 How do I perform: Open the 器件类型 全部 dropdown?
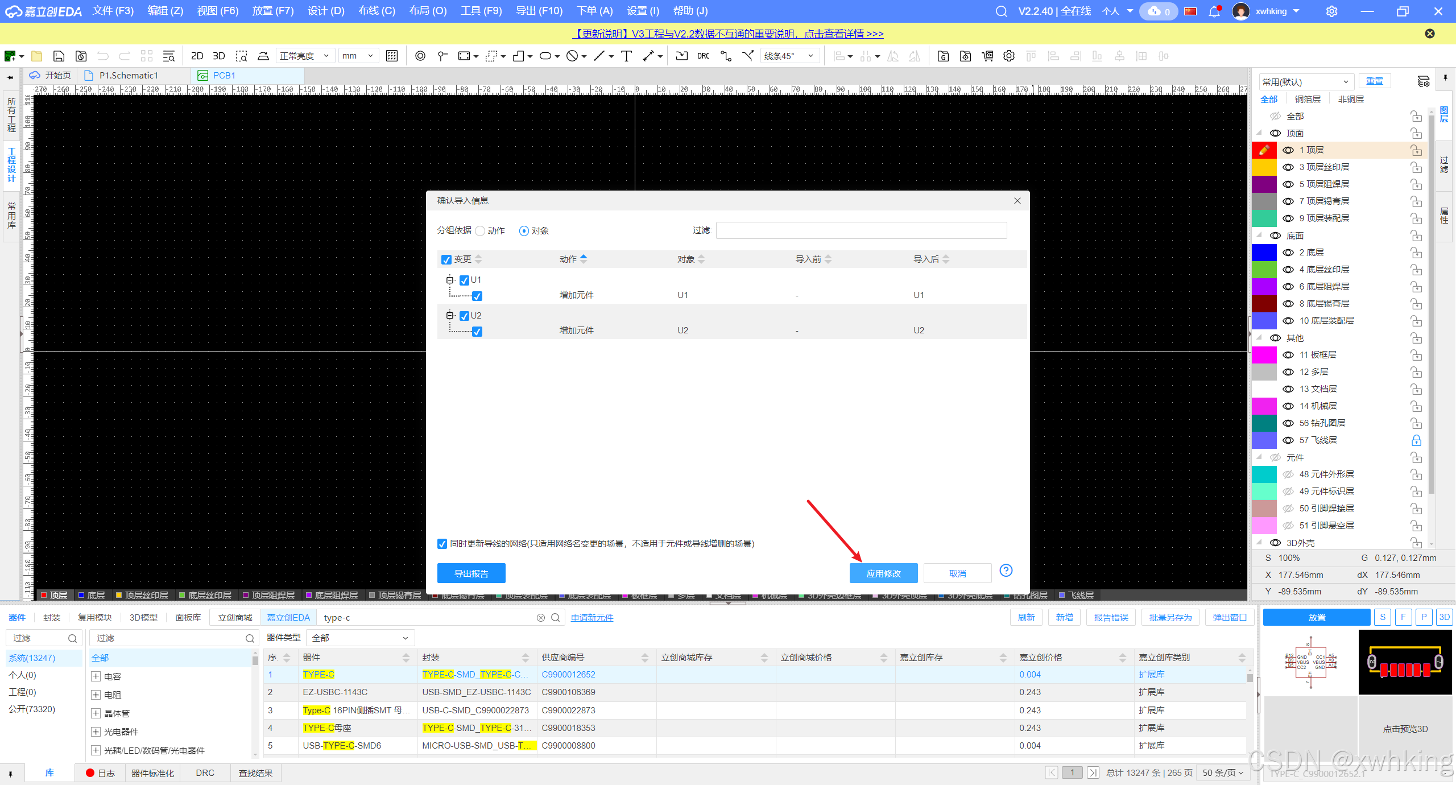point(360,638)
